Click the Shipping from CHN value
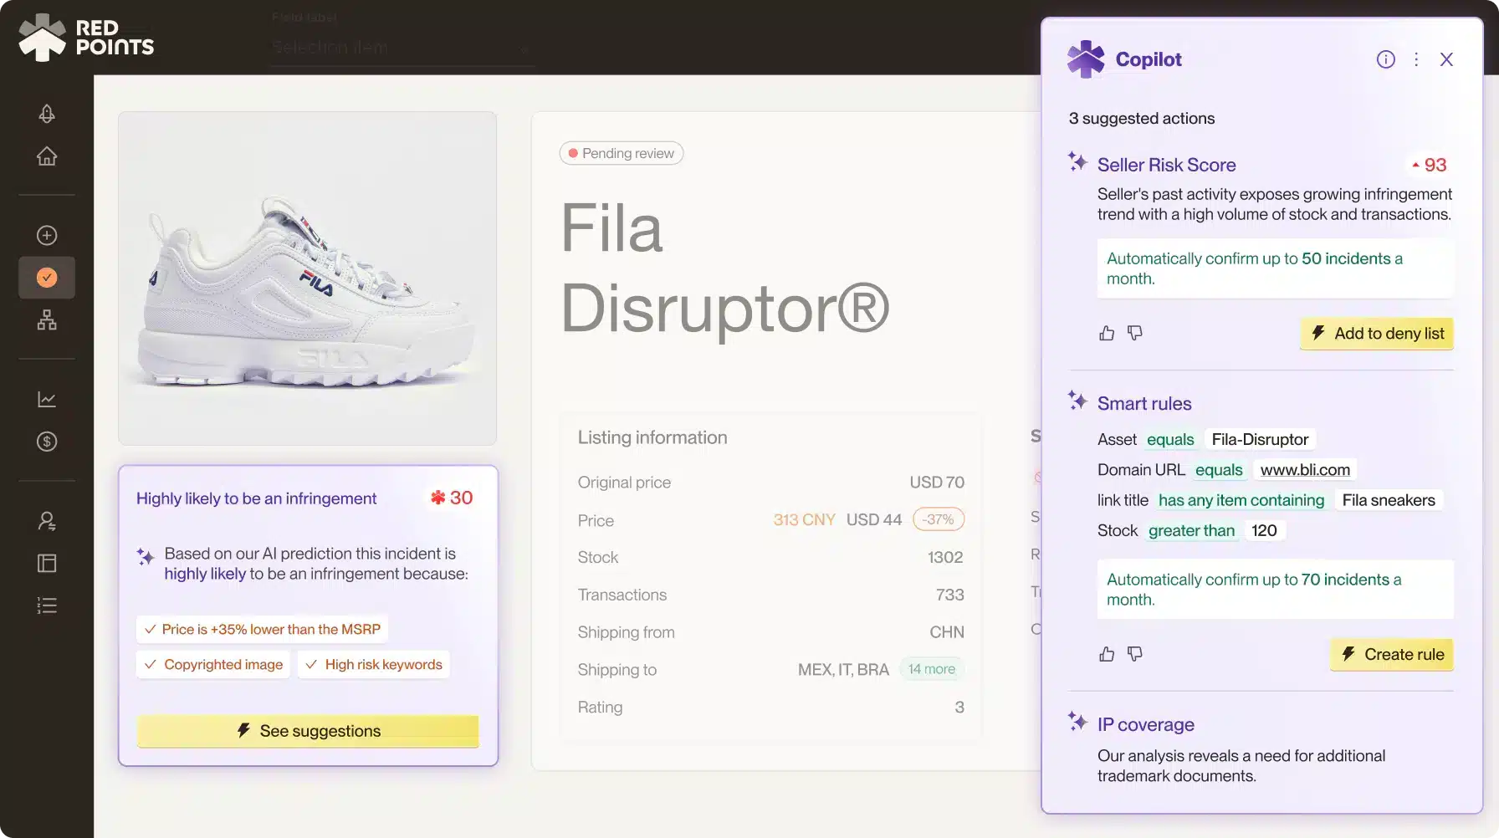Image resolution: width=1499 pixels, height=838 pixels. coord(947,632)
